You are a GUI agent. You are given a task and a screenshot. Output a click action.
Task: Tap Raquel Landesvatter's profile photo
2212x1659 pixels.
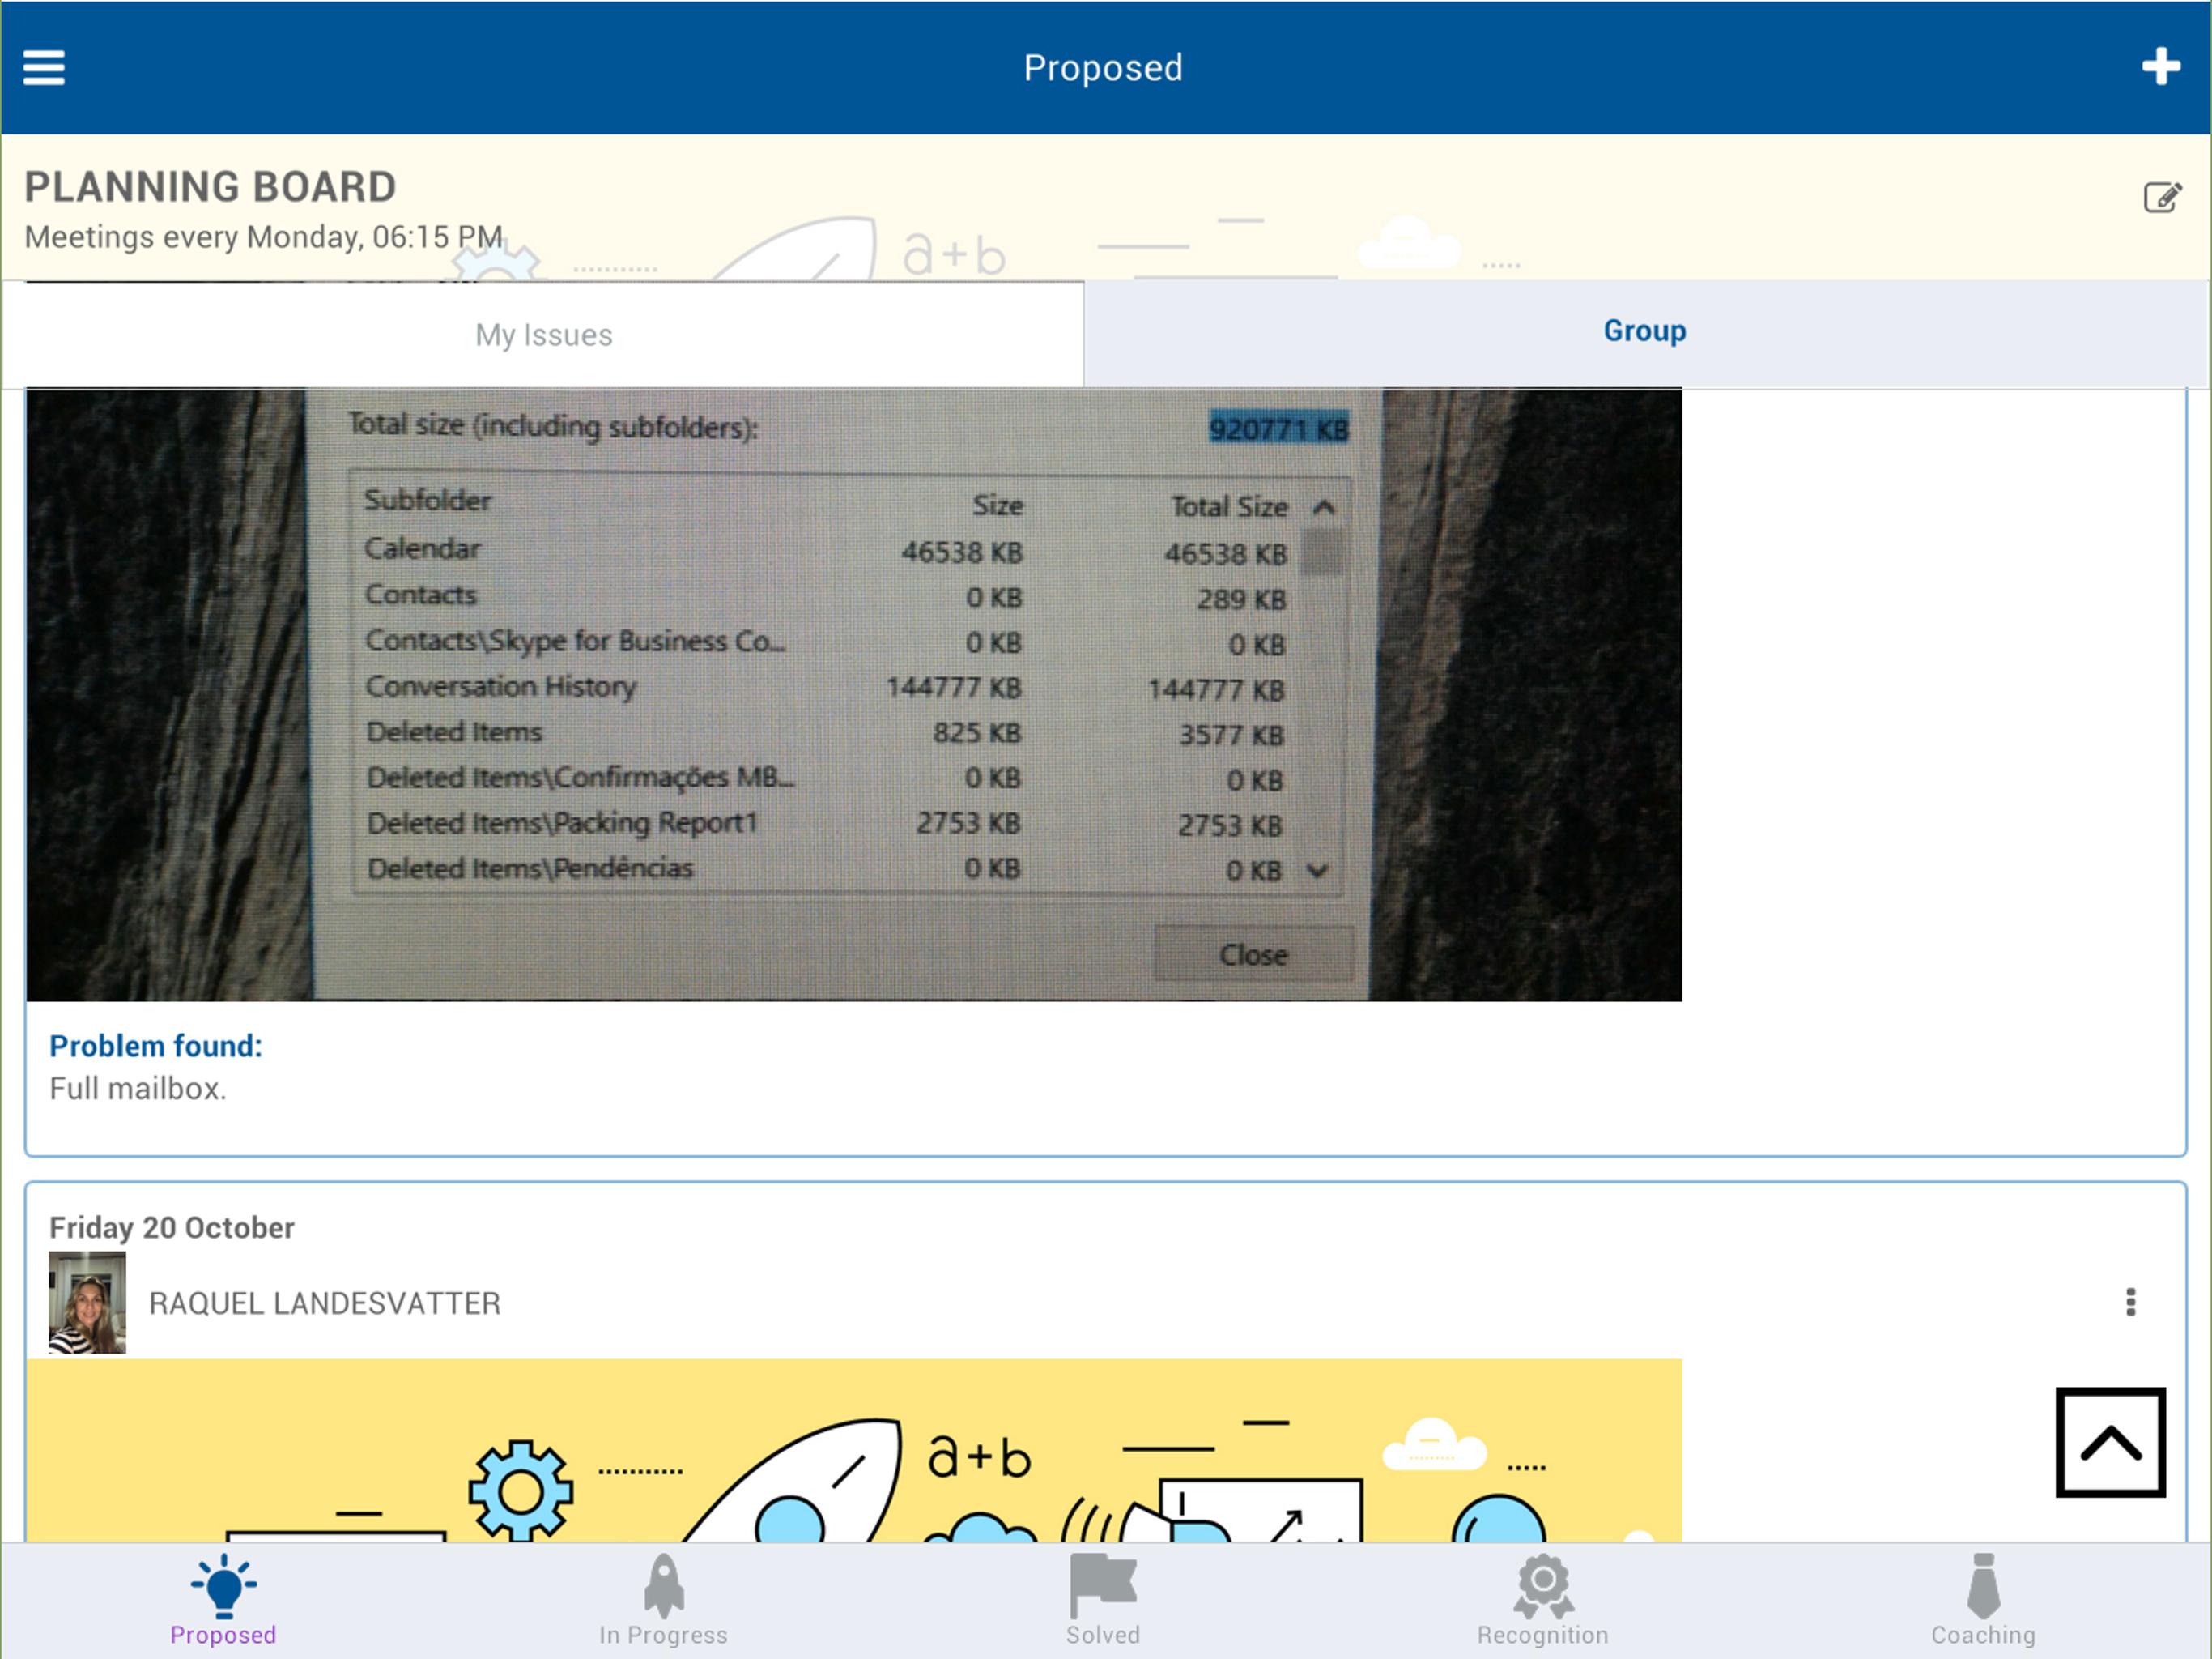87,1303
